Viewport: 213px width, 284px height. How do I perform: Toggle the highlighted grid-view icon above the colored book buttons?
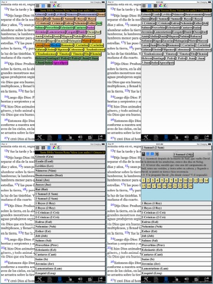(x=43, y=6)
